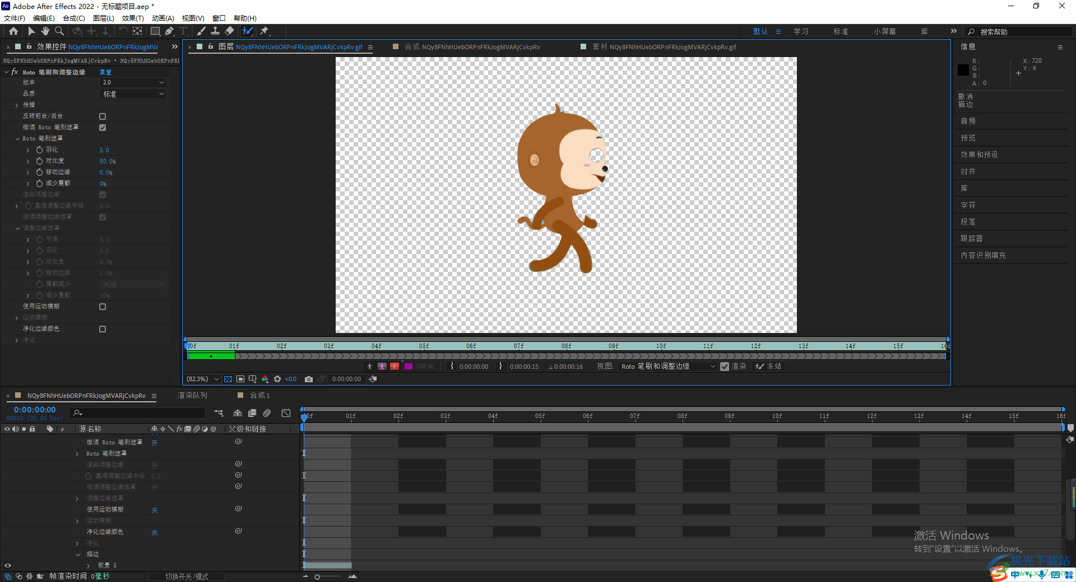This screenshot has height=582, width=1076.
Task: Select the Selection arrow tool
Action: [x=31, y=31]
